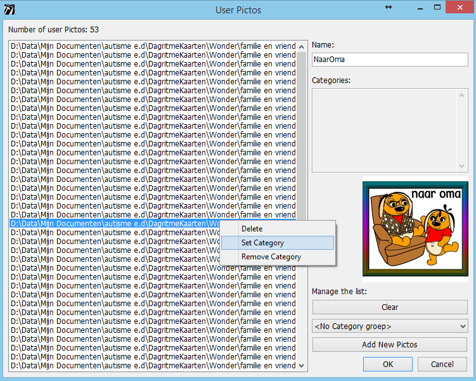Select Set Category in the context menu
Image resolution: width=476 pixels, height=381 pixels.
point(262,243)
